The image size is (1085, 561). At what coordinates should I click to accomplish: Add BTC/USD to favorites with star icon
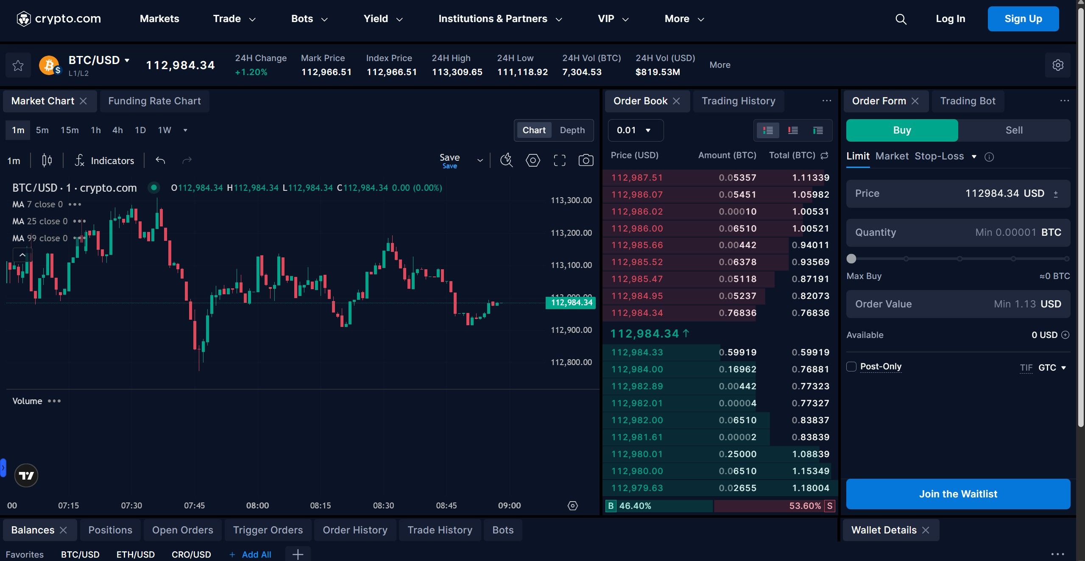click(18, 65)
